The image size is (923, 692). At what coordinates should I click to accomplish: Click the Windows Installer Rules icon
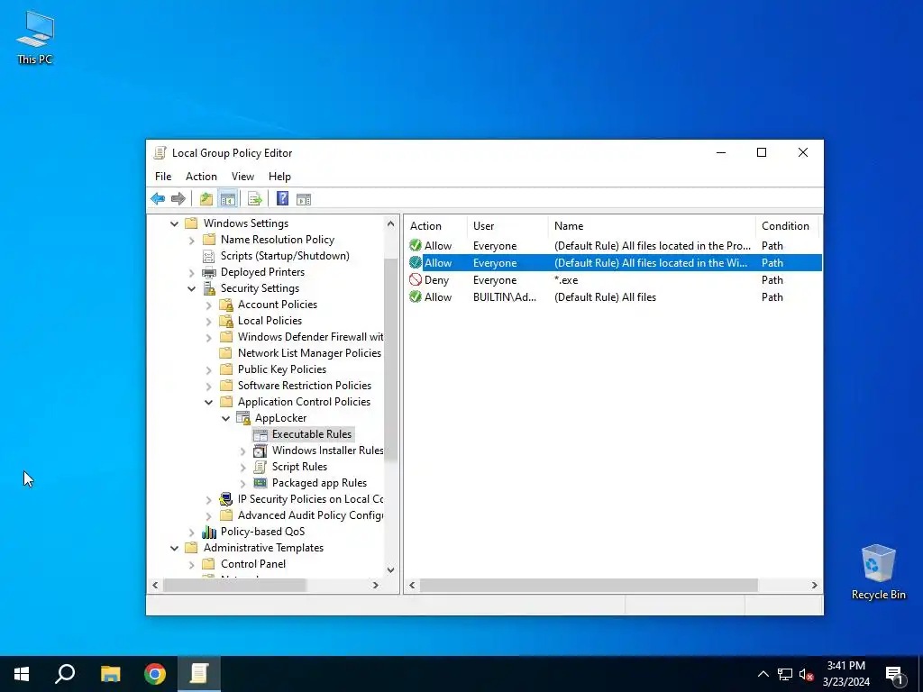click(x=260, y=451)
